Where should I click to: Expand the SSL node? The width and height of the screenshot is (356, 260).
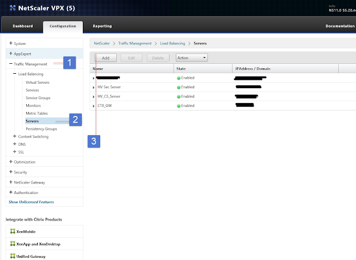15,151
